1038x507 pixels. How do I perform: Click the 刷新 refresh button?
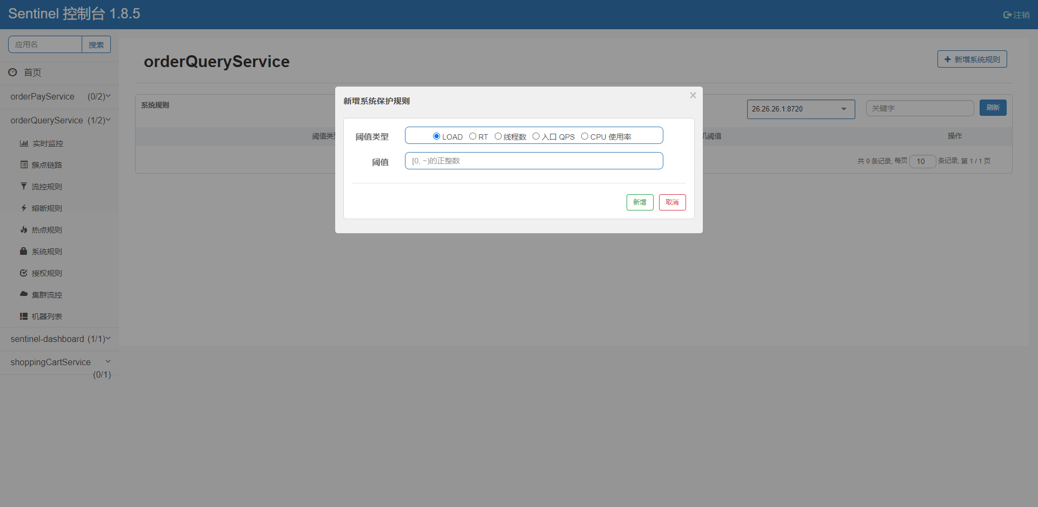click(993, 108)
